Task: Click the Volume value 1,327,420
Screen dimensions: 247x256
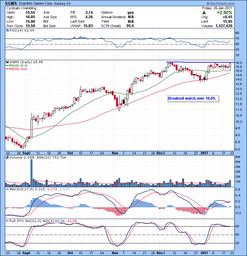Action: click(224, 26)
